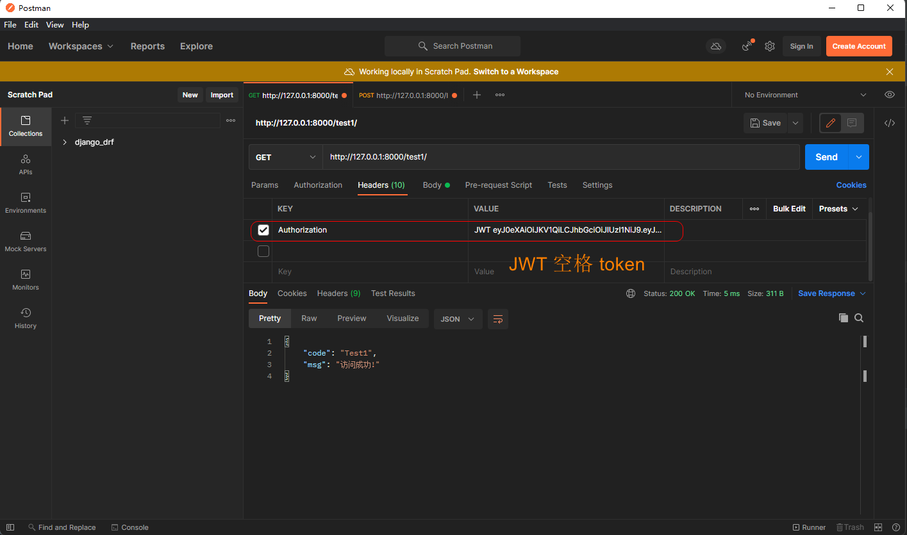The image size is (907, 535).
Task: Uncheck the Authorization header checkbox
Action: tap(263, 230)
